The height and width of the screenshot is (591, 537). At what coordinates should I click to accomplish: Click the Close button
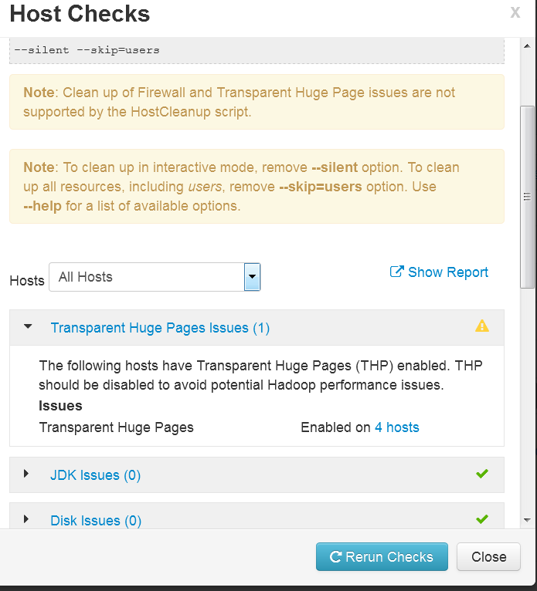(x=488, y=557)
